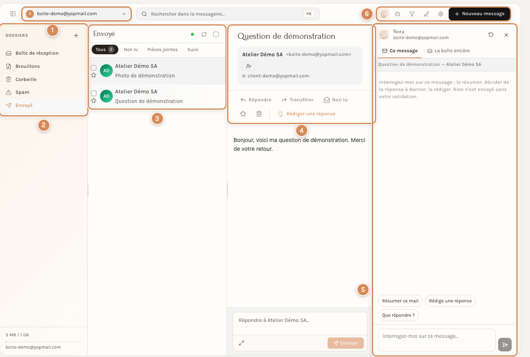Star the 'Photo de démonstration' message
Image resolution: width=530 pixels, height=357 pixels.
click(94, 75)
